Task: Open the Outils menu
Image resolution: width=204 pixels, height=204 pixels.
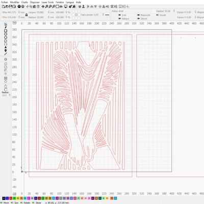Action: point(24,2)
